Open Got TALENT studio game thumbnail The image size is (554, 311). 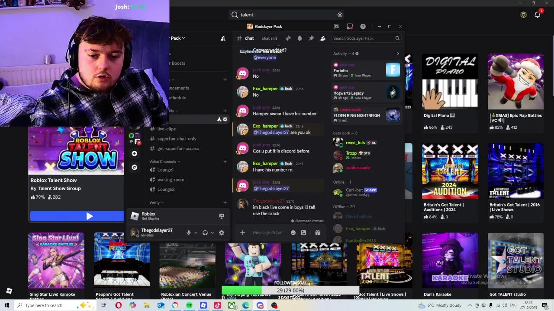coord(515,261)
